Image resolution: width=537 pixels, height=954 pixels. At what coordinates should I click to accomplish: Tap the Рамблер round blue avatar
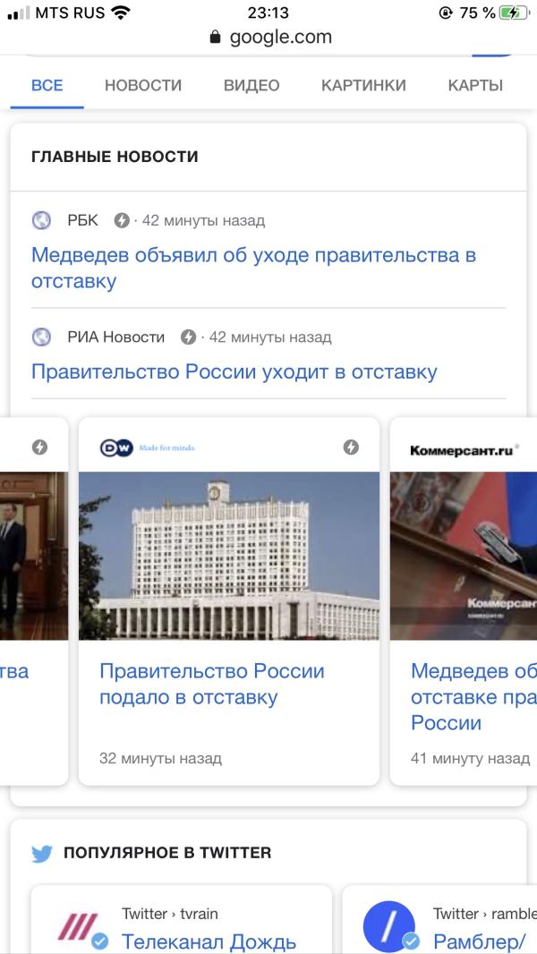point(388,926)
